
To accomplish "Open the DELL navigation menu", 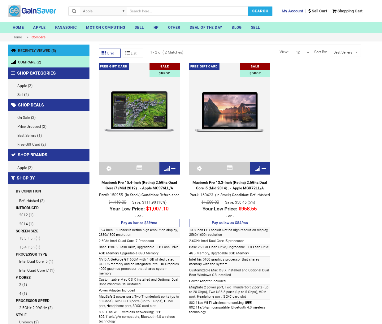I will click(x=139, y=28).
